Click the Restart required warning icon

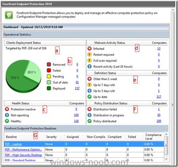[90, 55]
